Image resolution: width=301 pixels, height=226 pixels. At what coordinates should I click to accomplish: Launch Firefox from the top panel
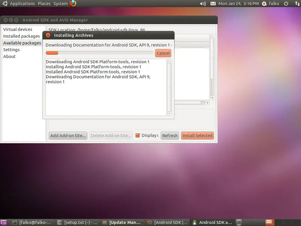tap(73, 3)
